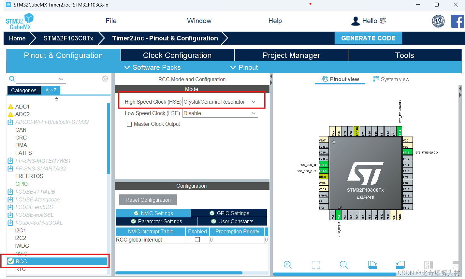Enable the Master Clock Output checkbox
Screen dimensions: 465x279
(129, 124)
